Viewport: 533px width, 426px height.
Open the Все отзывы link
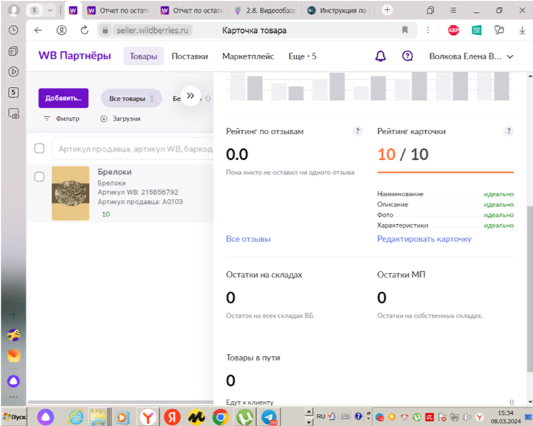pos(248,239)
